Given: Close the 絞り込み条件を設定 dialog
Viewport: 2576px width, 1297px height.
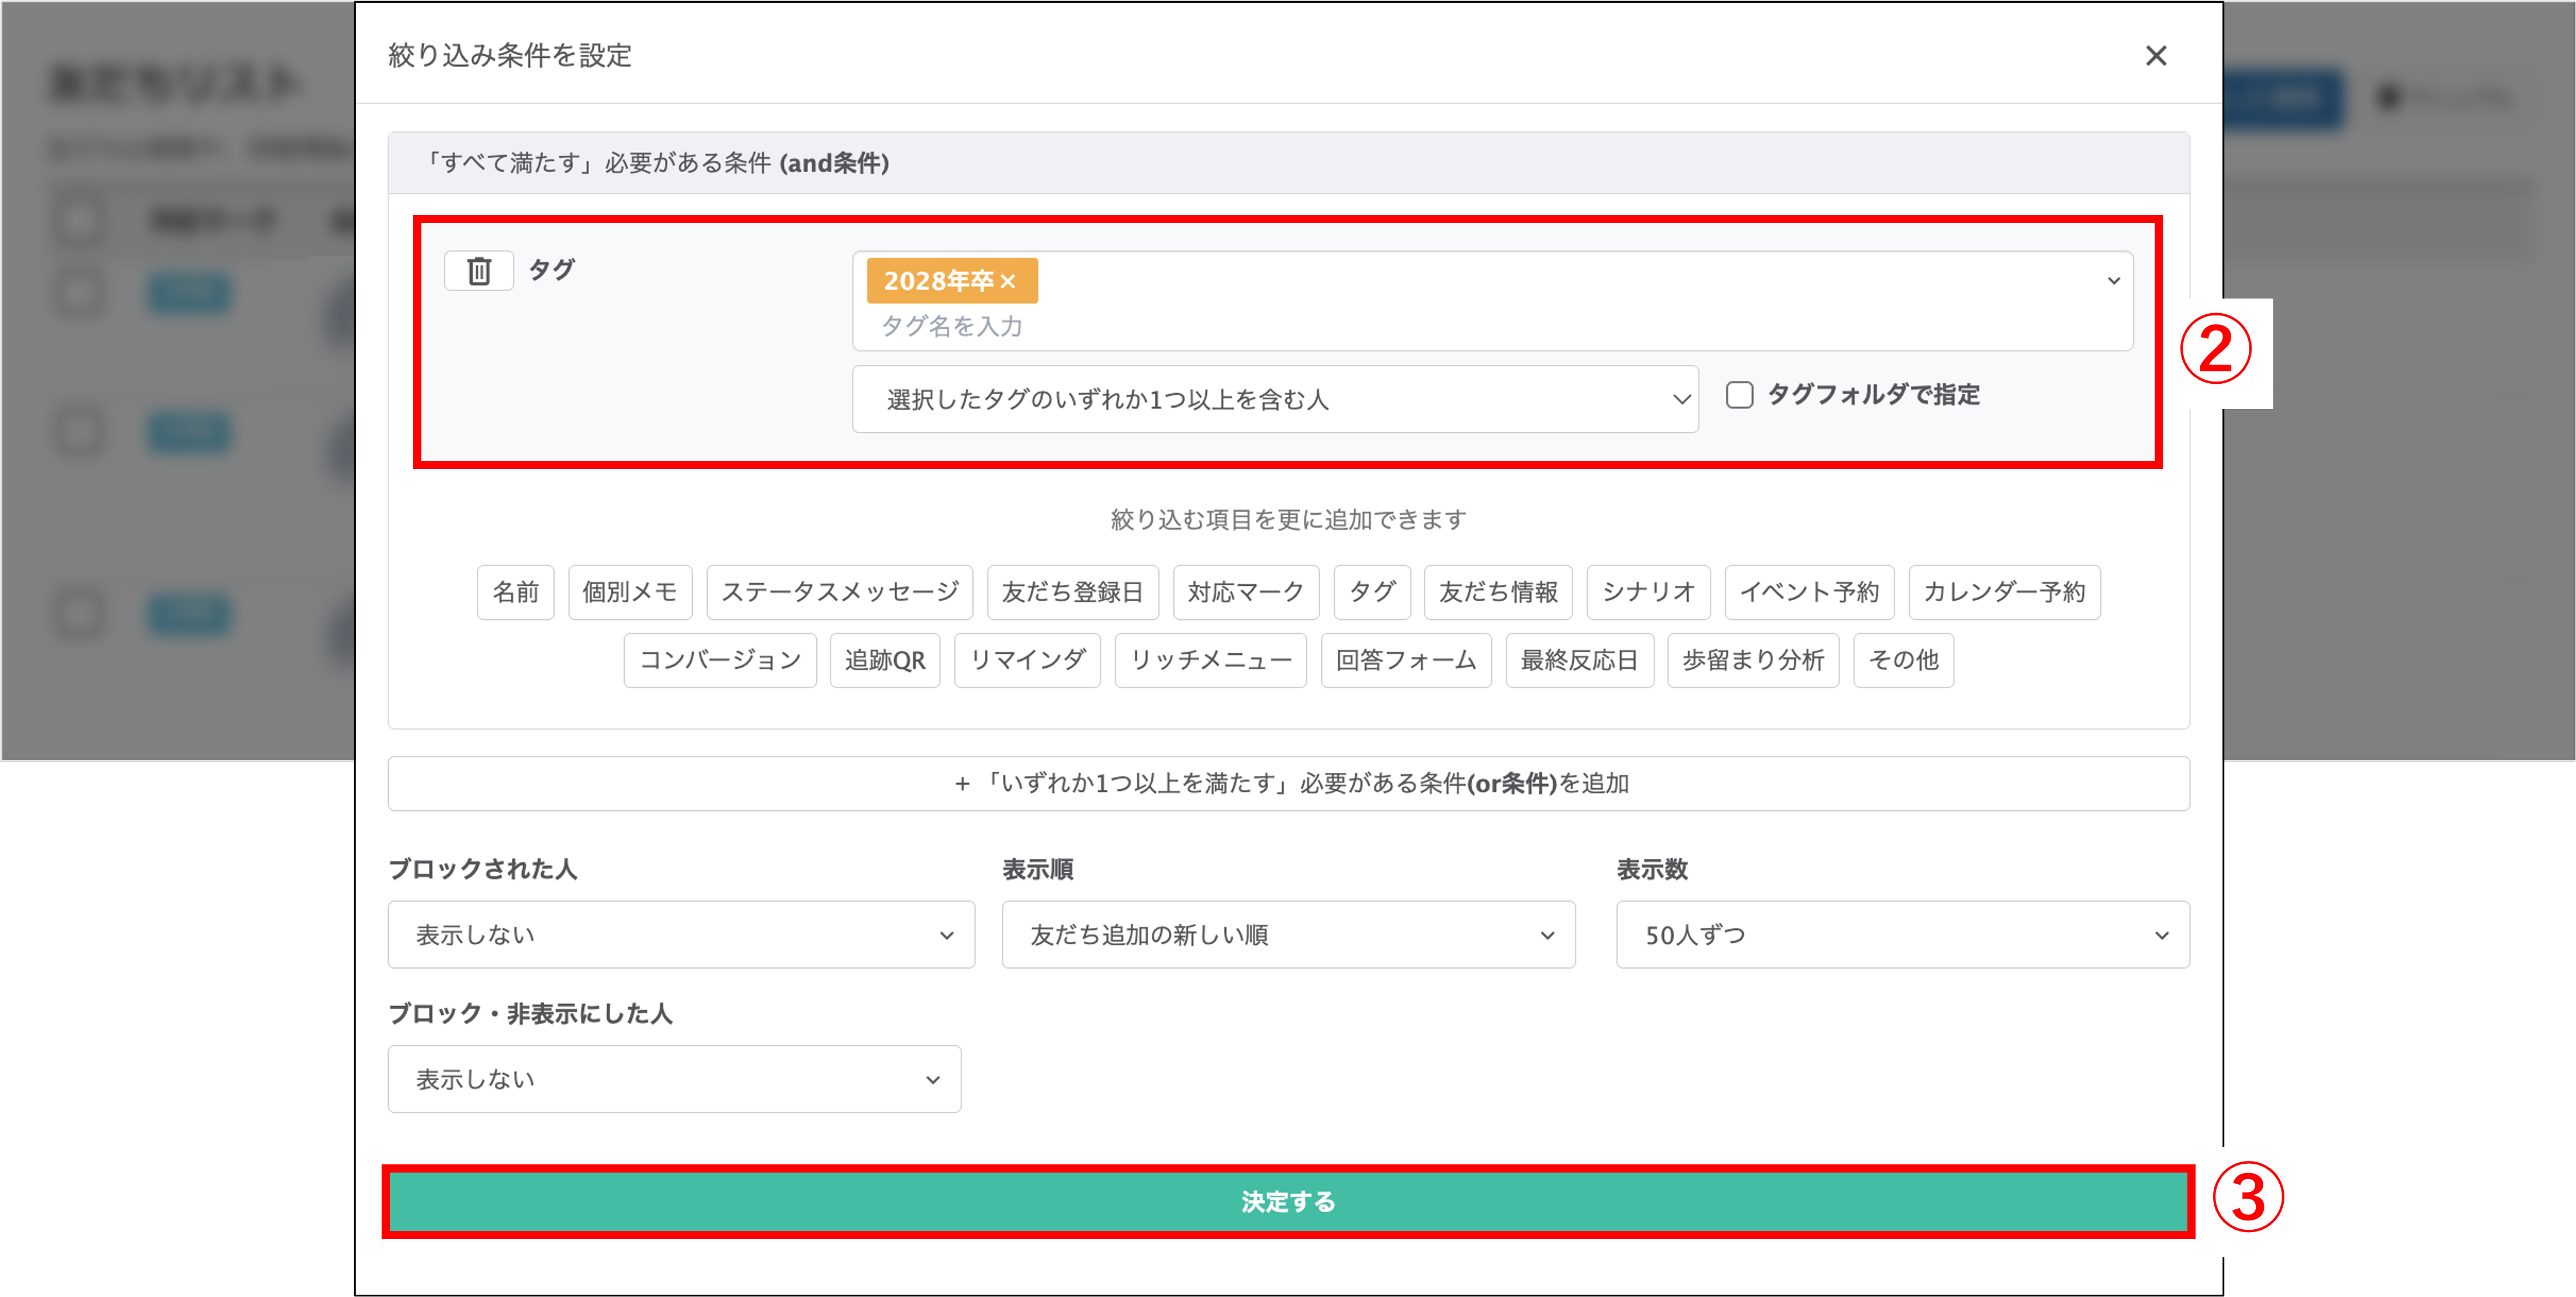Looking at the screenshot, I should click(2156, 56).
